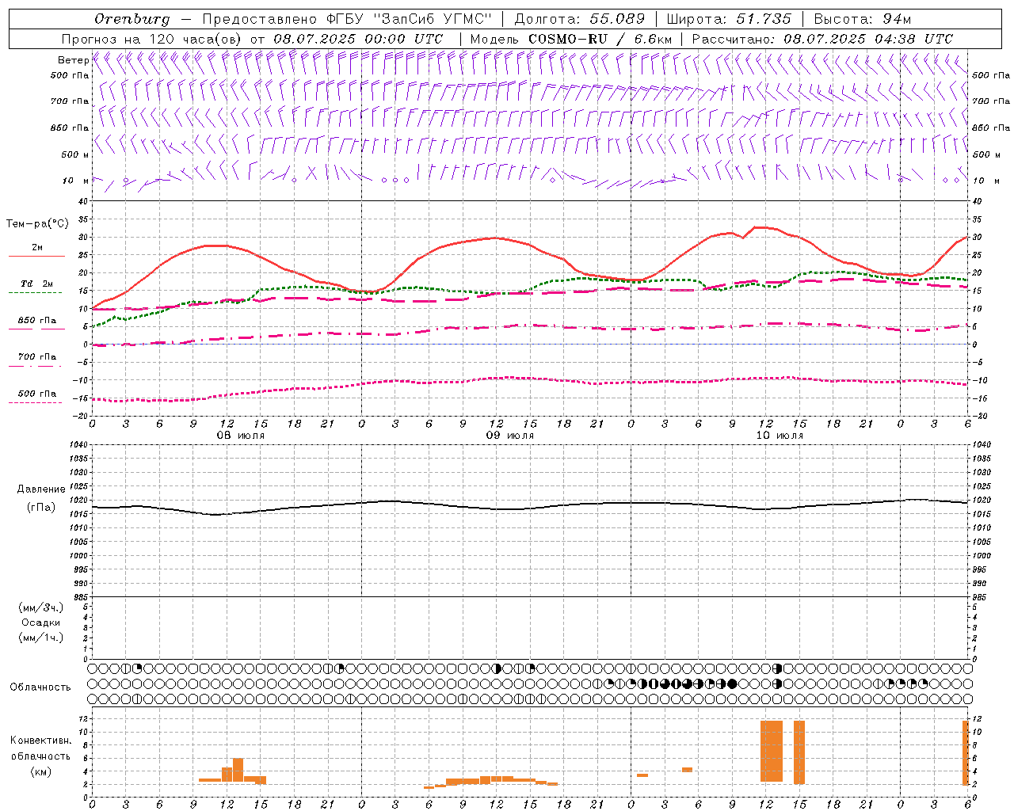Click the Модель COSMO-RU / 6.6км label
Viewport: 1014px width, 811px height.
click(571, 39)
